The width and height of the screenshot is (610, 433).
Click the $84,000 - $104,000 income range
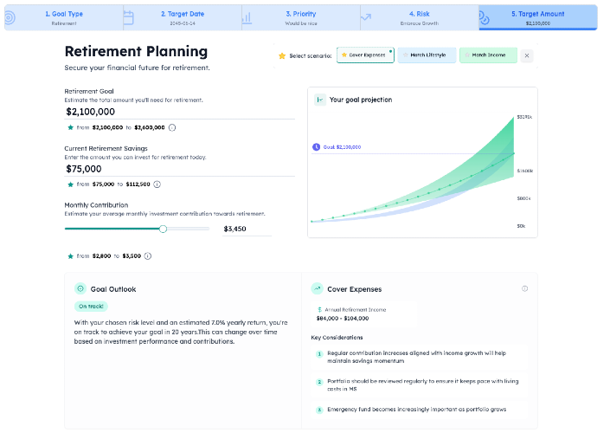[343, 319]
